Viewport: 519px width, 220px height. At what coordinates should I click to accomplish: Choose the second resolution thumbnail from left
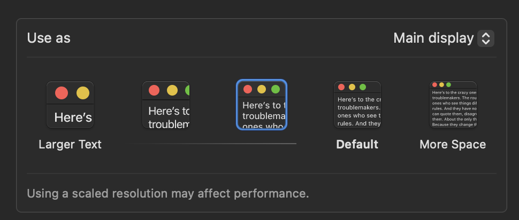click(166, 105)
